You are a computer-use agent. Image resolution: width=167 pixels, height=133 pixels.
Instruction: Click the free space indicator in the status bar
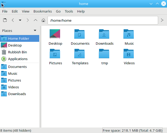pyautogui.click(x=133, y=130)
